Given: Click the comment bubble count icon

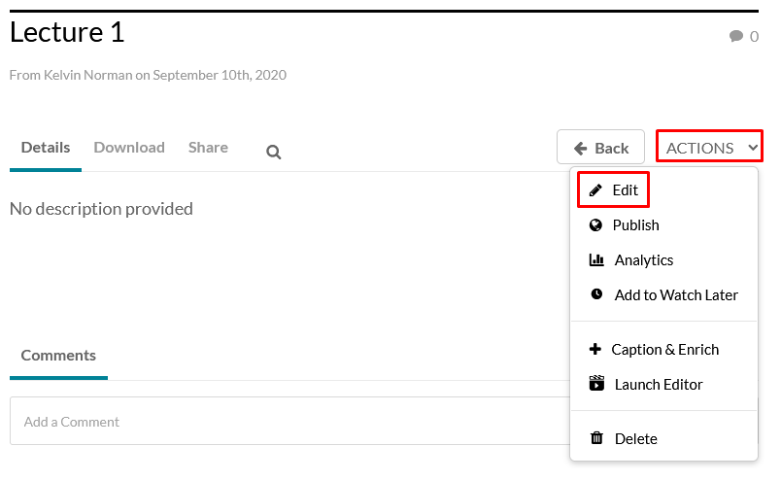Looking at the screenshot, I should click(735, 37).
